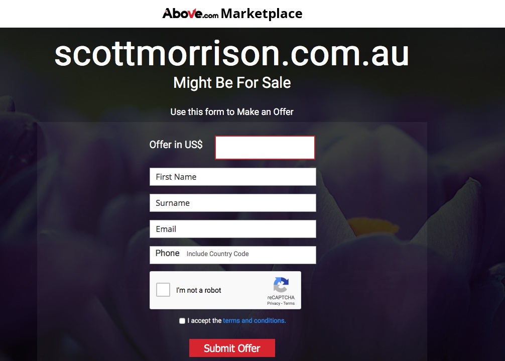This screenshot has height=361, width=505.
Task: Open the reCAPTCHA Terms link
Action: (x=289, y=303)
